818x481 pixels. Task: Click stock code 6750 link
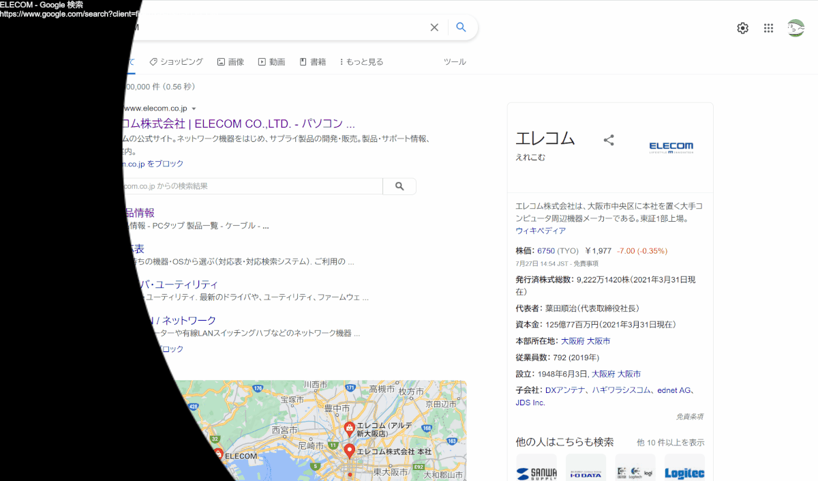546,250
